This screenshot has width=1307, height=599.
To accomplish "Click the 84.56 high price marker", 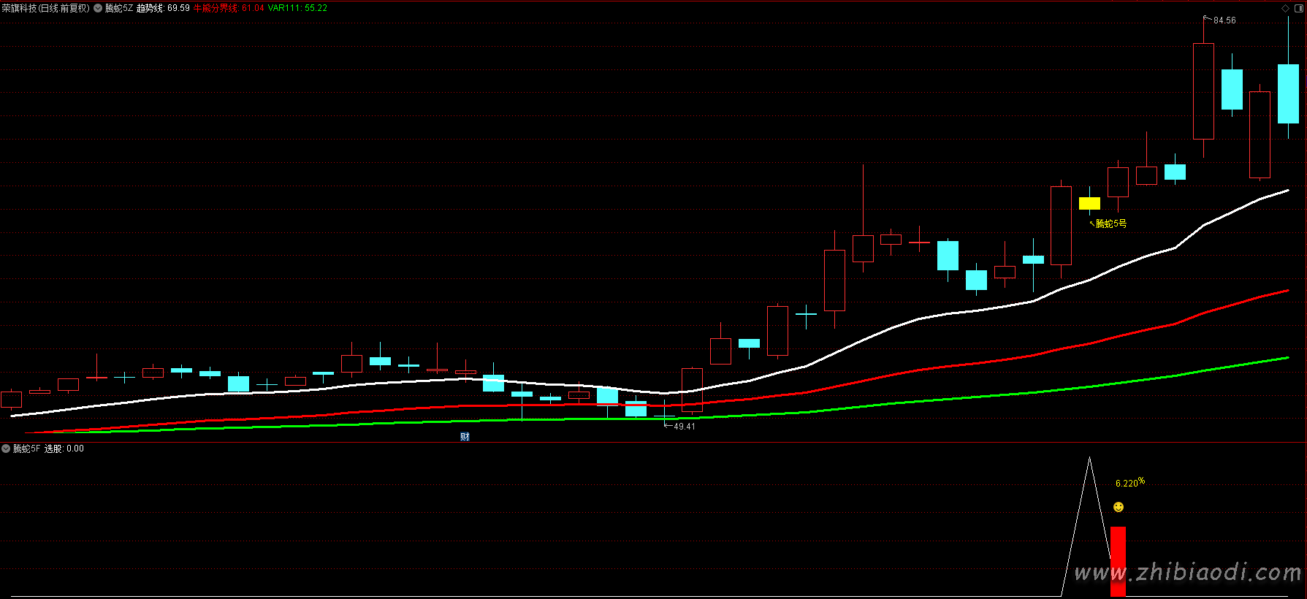I will [1224, 20].
